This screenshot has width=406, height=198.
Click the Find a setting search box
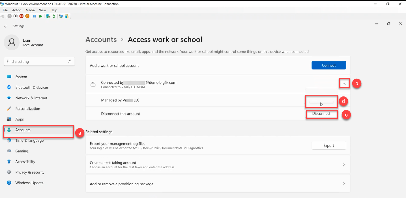[x=37, y=62]
